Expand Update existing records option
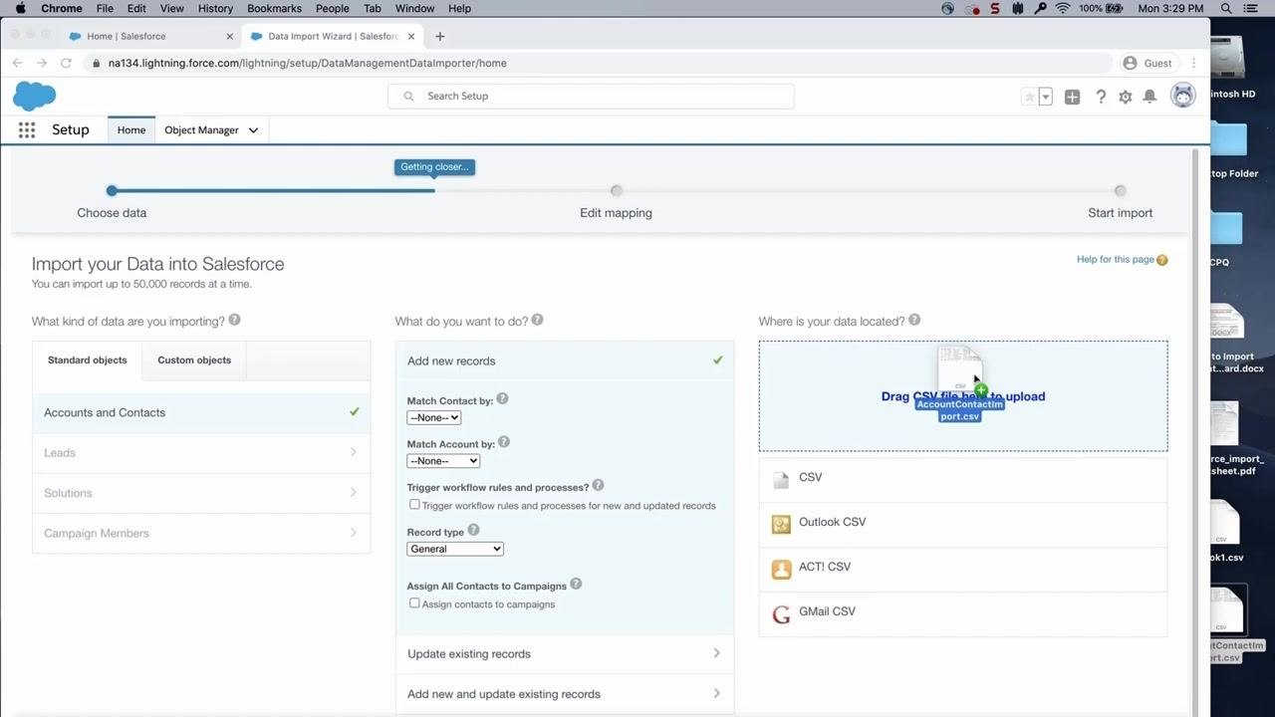1275x717 pixels. coord(565,654)
